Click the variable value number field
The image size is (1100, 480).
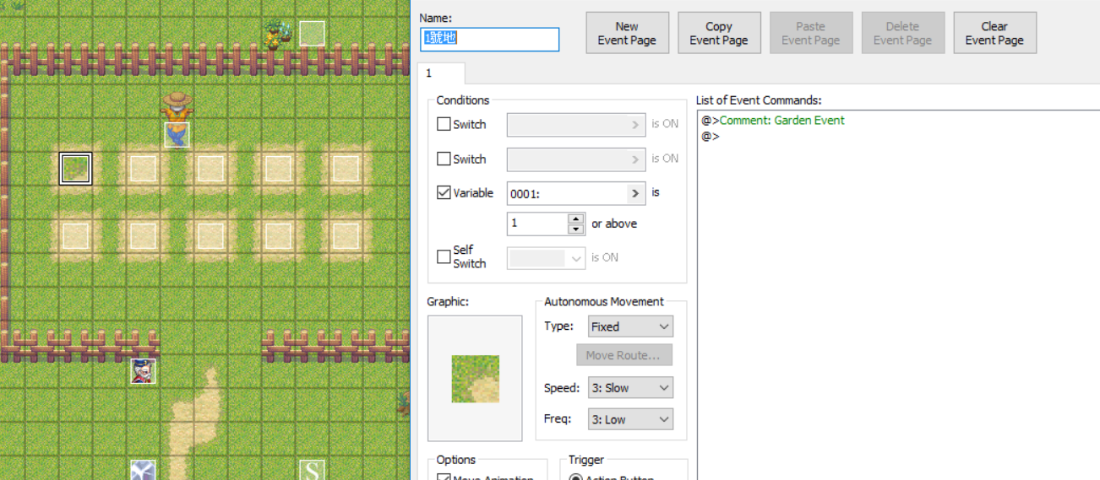click(537, 224)
